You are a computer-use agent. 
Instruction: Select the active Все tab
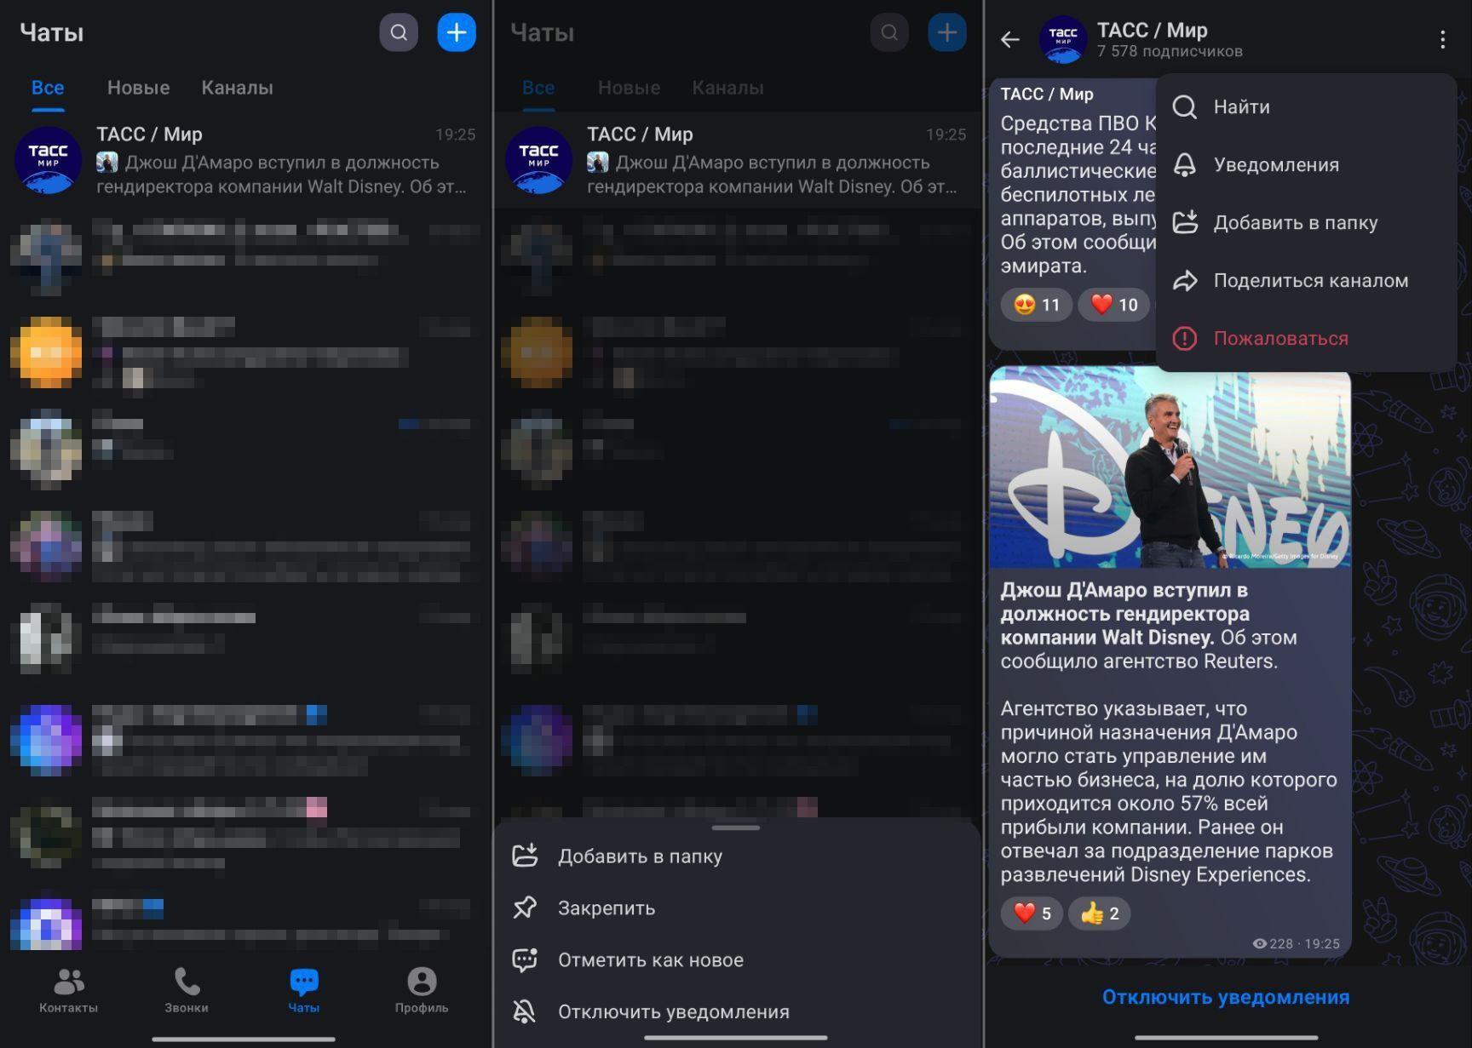click(x=48, y=88)
